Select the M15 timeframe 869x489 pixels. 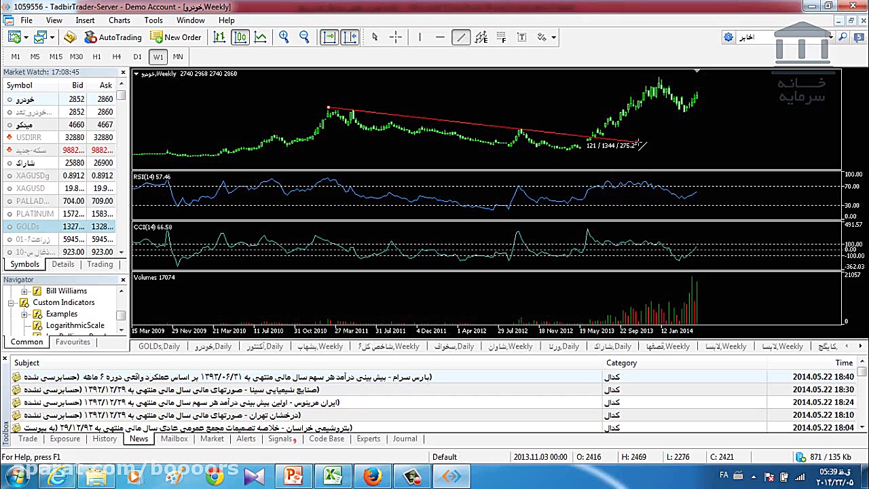tap(56, 57)
